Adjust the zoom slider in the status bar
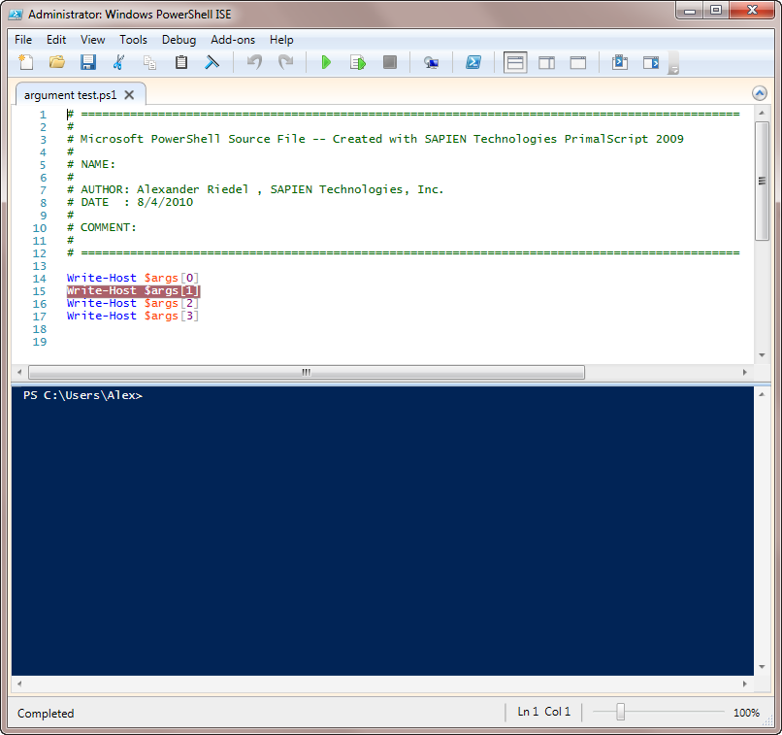 coord(620,712)
